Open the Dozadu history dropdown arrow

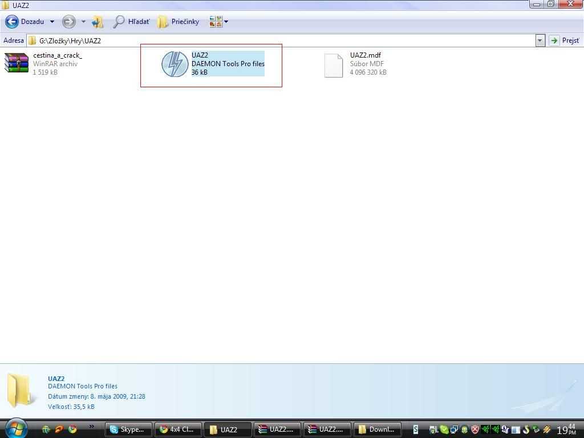[x=52, y=22]
